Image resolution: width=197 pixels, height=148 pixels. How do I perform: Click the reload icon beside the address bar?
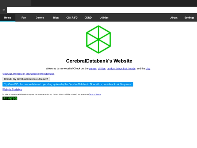(4, 10)
